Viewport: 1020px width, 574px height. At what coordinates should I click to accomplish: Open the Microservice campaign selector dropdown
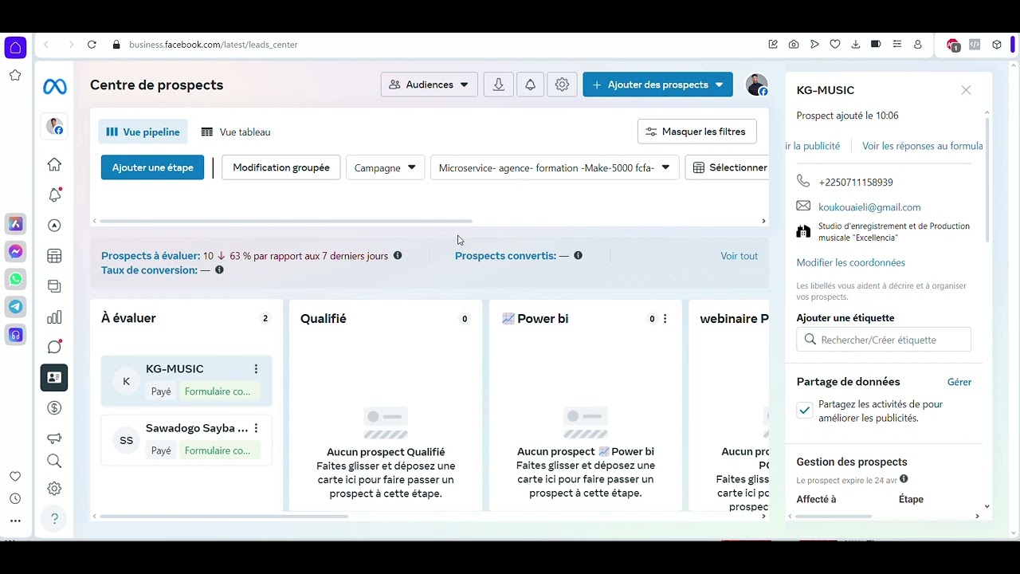(555, 167)
